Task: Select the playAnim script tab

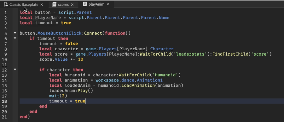Action: pyautogui.click(x=96, y=4)
